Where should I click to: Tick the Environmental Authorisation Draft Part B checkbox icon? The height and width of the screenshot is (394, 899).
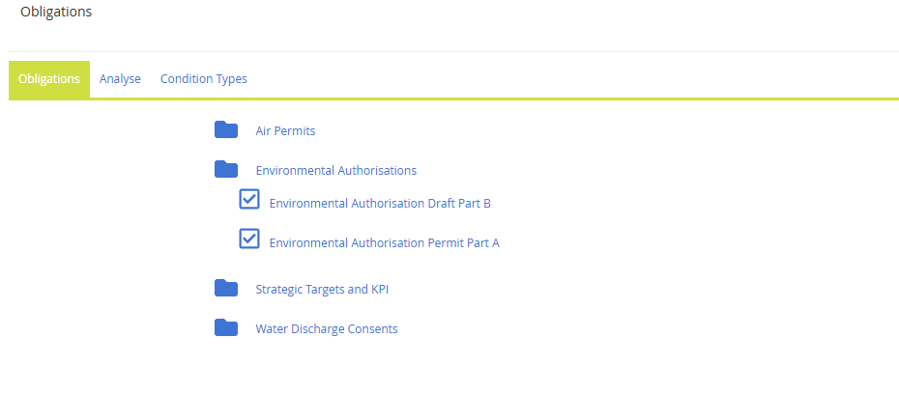249,199
